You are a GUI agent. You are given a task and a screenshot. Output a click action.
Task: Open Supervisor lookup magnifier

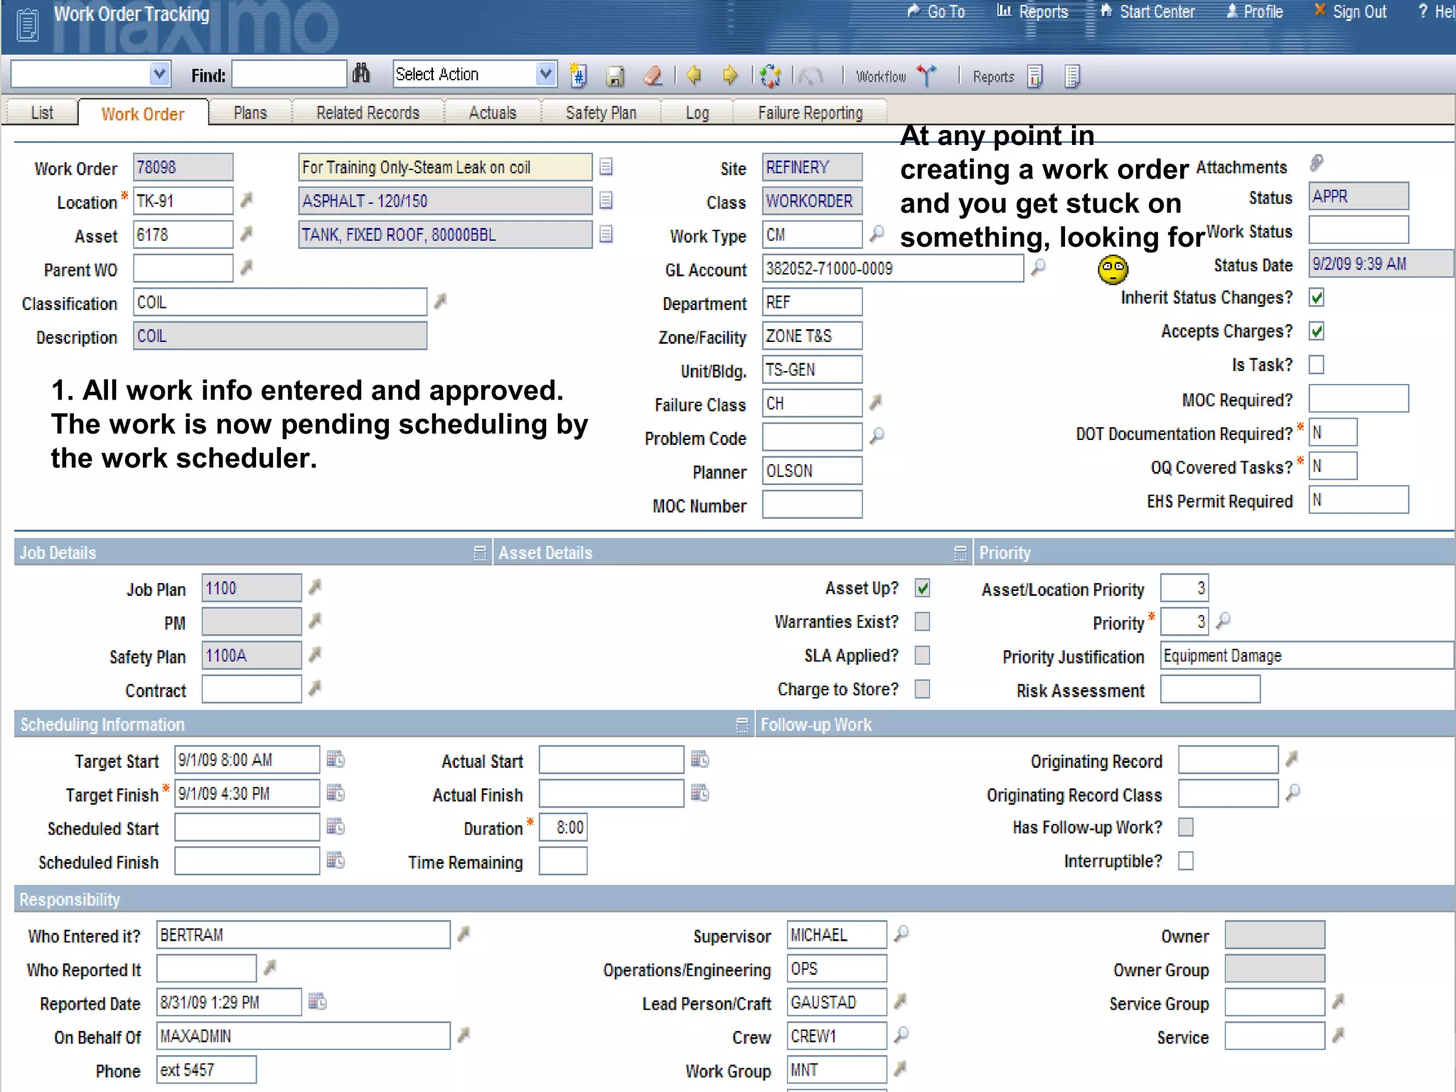click(901, 933)
